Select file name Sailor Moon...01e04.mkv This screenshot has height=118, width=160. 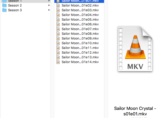click(x=80, y=15)
